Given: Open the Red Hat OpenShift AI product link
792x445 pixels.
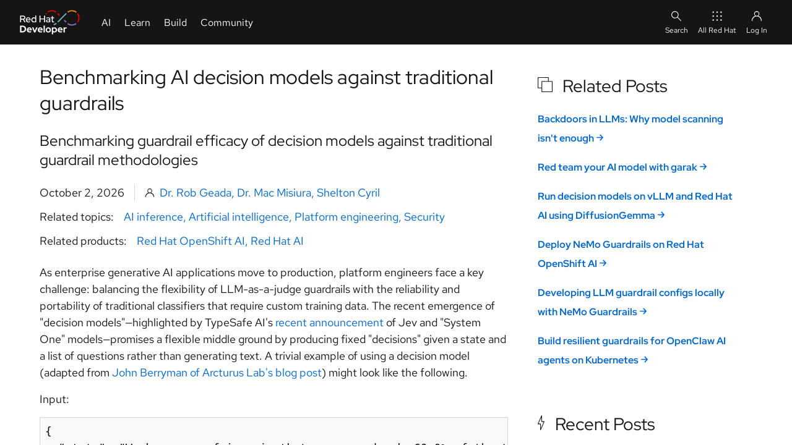Looking at the screenshot, I should tap(192, 241).
